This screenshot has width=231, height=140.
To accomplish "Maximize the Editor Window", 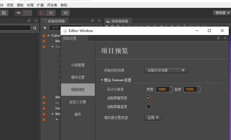I will [x=209, y=31].
